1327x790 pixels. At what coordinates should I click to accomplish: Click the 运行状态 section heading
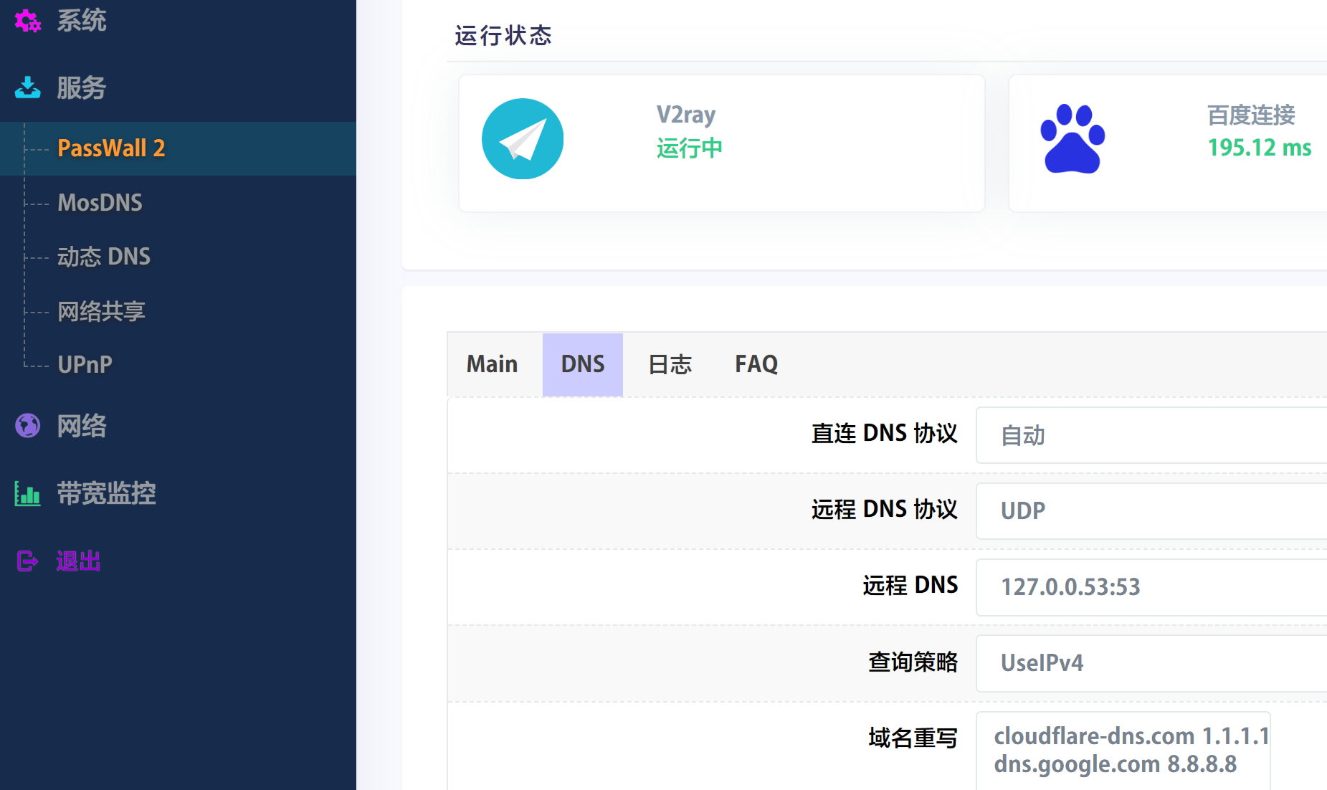click(x=503, y=35)
